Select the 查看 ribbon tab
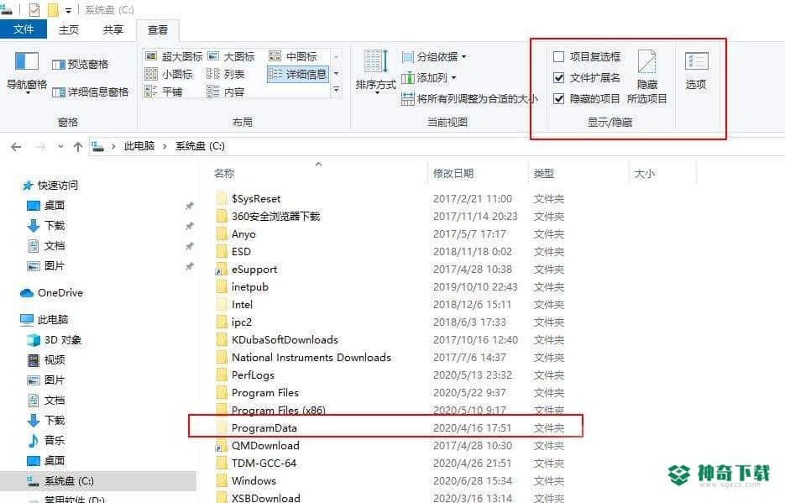Image resolution: width=785 pixels, height=503 pixels. 158,30
